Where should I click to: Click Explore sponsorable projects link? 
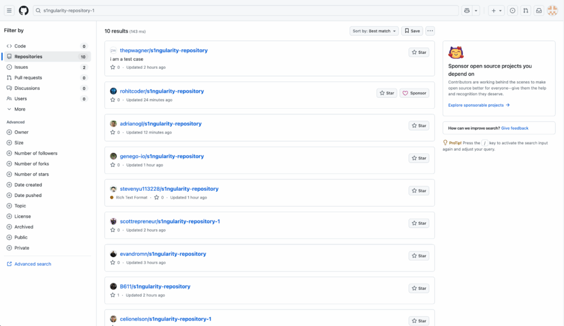pos(479,105)
